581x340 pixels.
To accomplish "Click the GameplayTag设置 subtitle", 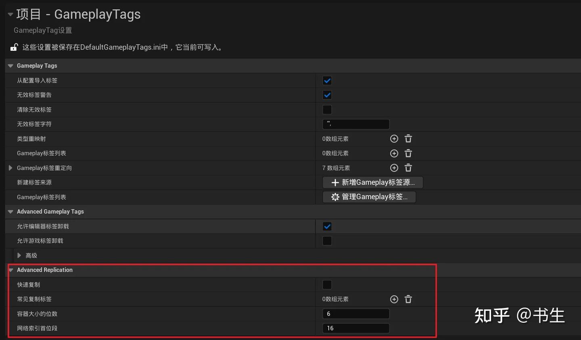I will pyautogui.click(x=43, y=30).
